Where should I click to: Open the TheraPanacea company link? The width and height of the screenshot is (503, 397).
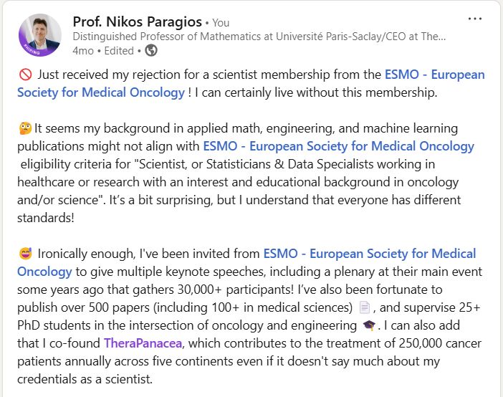click(x=143, y=343)
